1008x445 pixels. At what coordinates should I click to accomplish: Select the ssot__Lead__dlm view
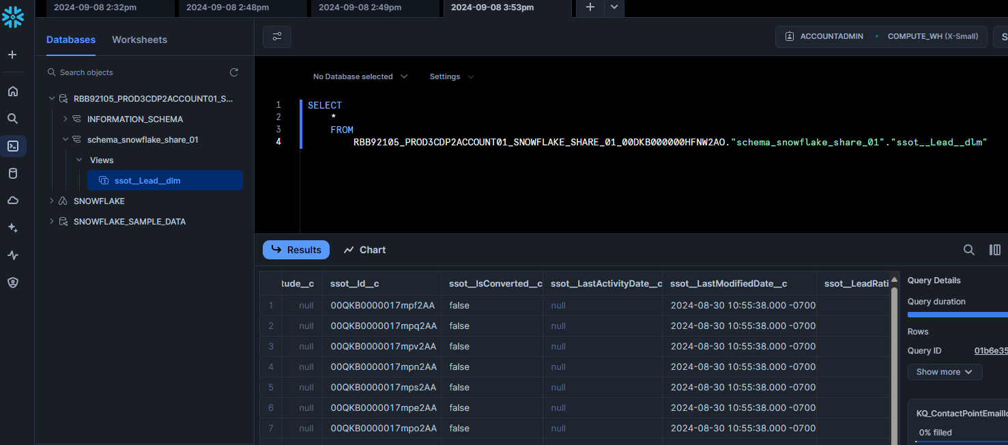click(x=165, y=181)
